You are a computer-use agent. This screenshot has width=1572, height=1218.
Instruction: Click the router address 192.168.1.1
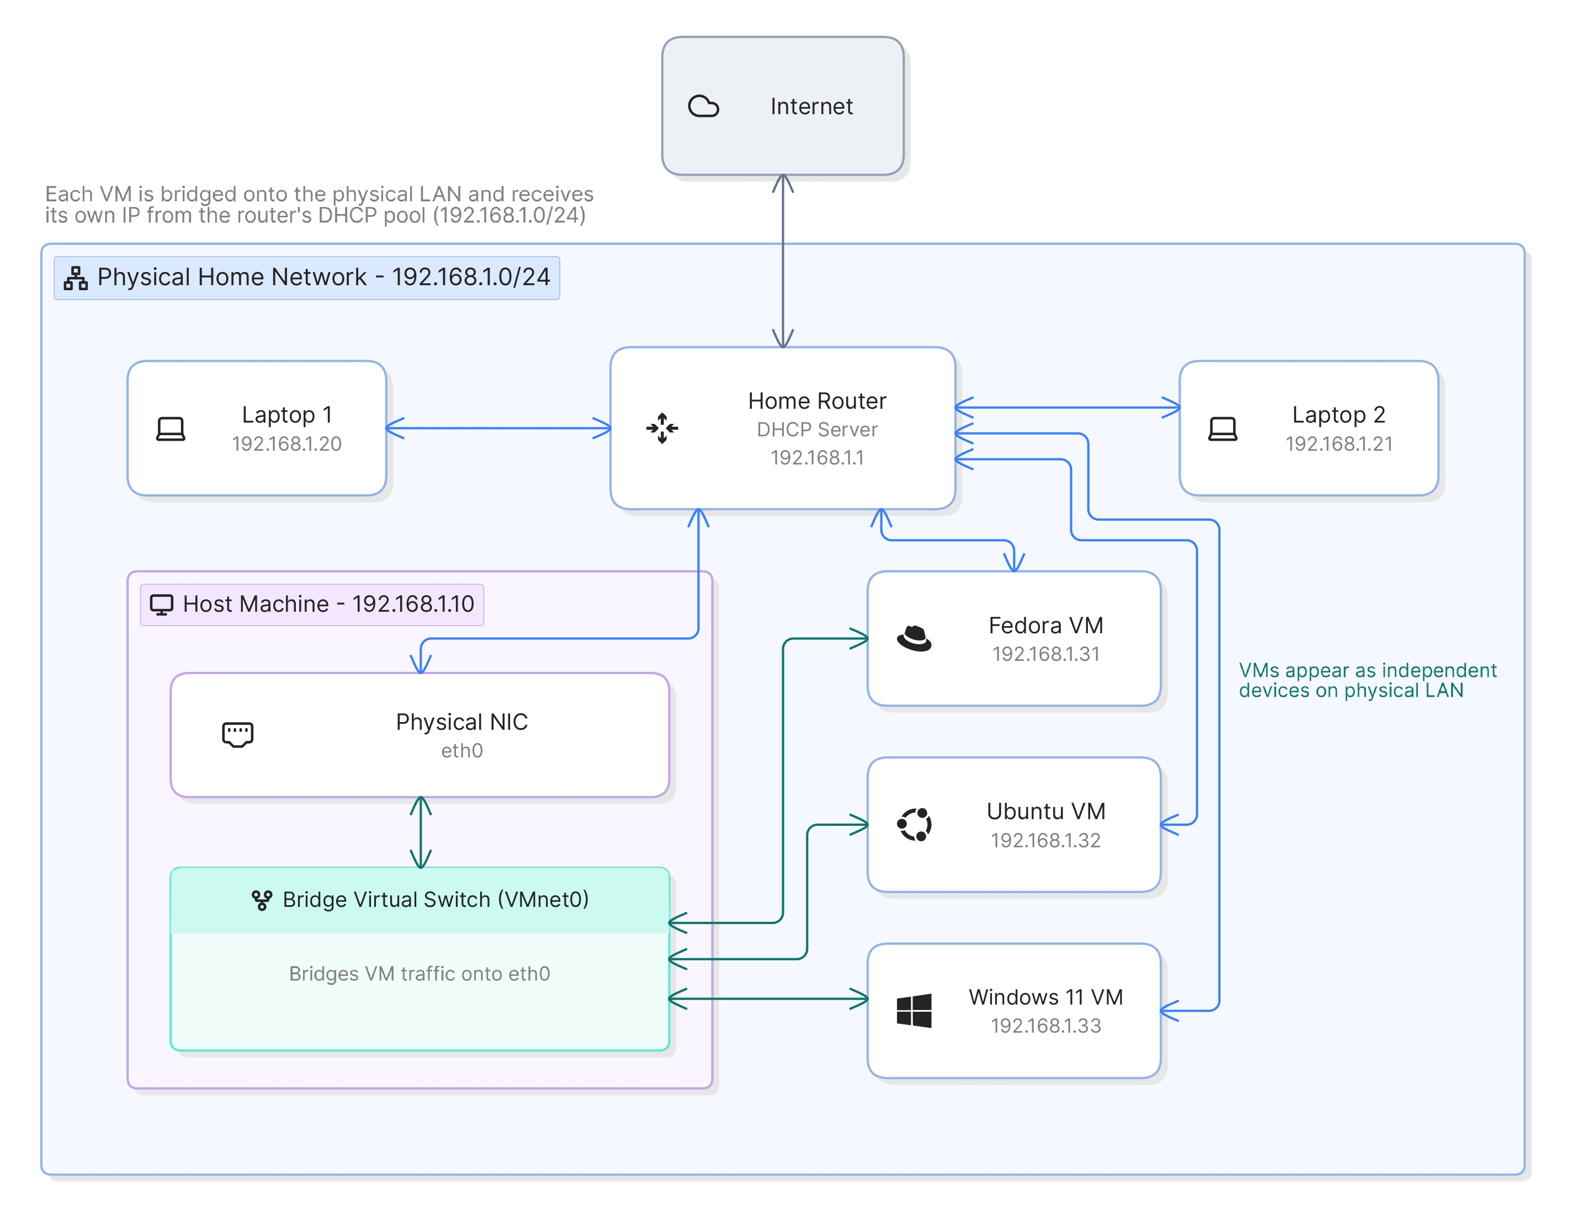pyautogui.click(x=817, y=457)
